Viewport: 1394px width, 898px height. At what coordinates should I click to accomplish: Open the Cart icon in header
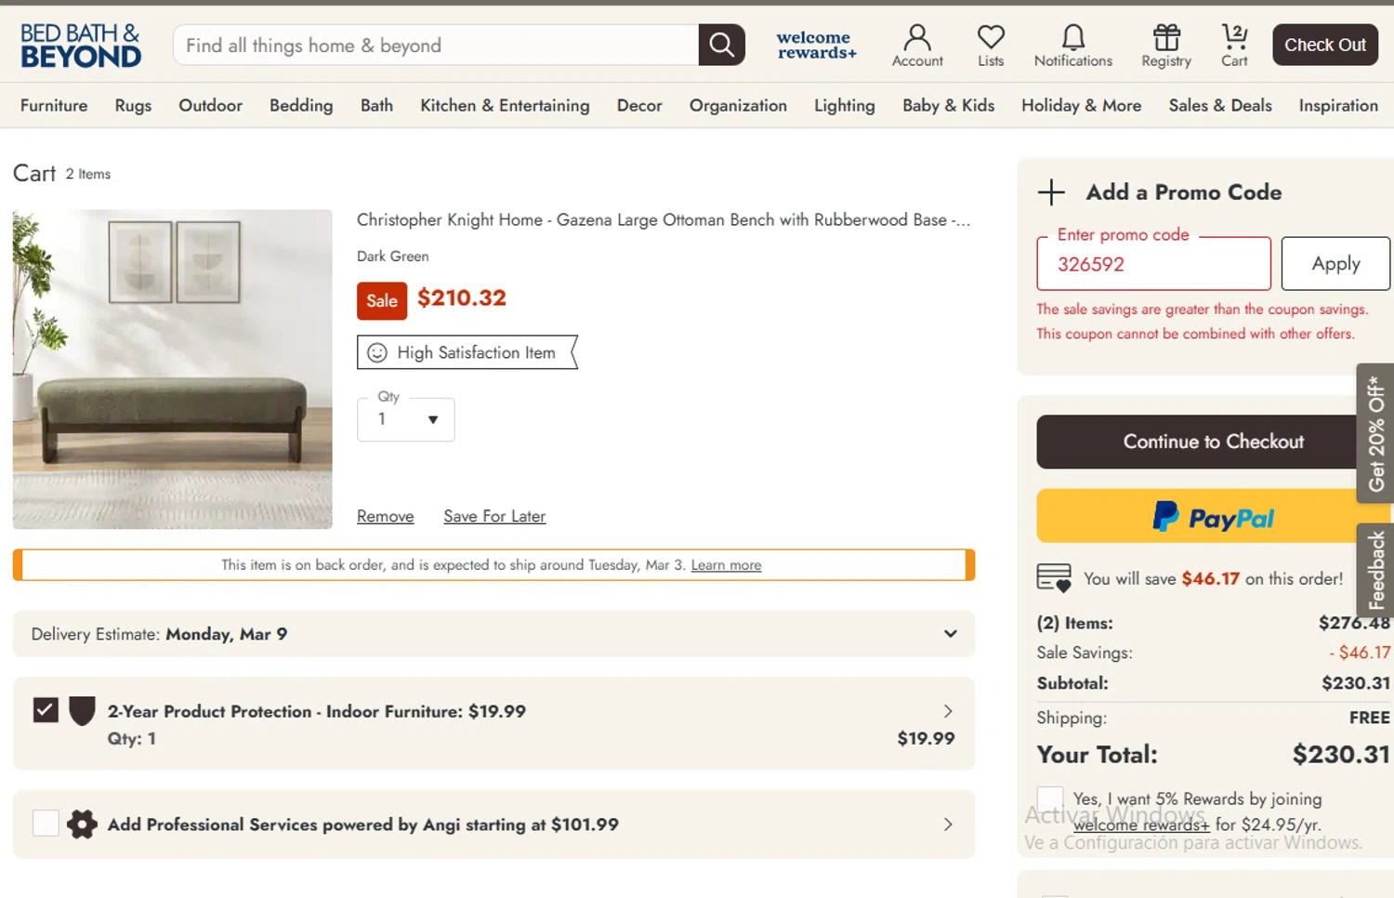coord(1234,46)
